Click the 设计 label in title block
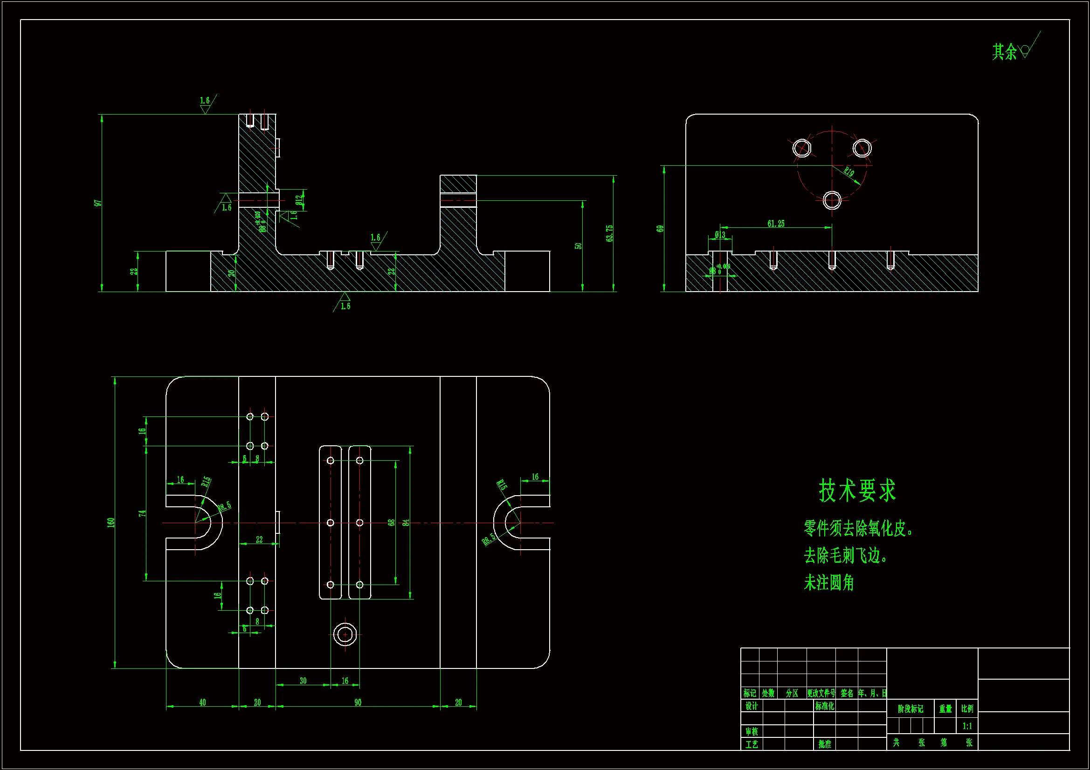Screen dimensions: 1090x770 coord(752,706)
